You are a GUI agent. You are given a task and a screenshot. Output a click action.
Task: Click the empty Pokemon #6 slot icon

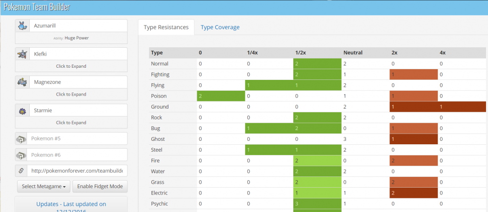(x=21, y=155)
